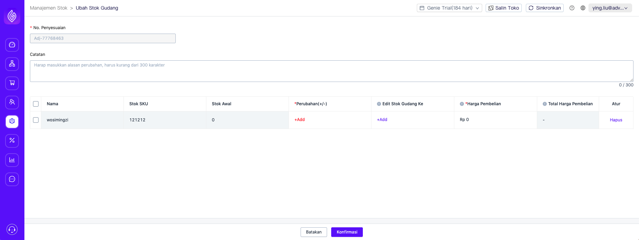Open the shopping cart orders icon

(12, 83)
